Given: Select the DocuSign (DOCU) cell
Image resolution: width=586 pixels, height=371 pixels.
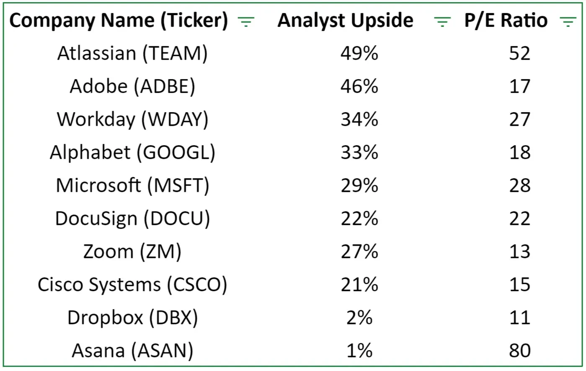Looking at the screenshot, I should (x=132, y=219).
